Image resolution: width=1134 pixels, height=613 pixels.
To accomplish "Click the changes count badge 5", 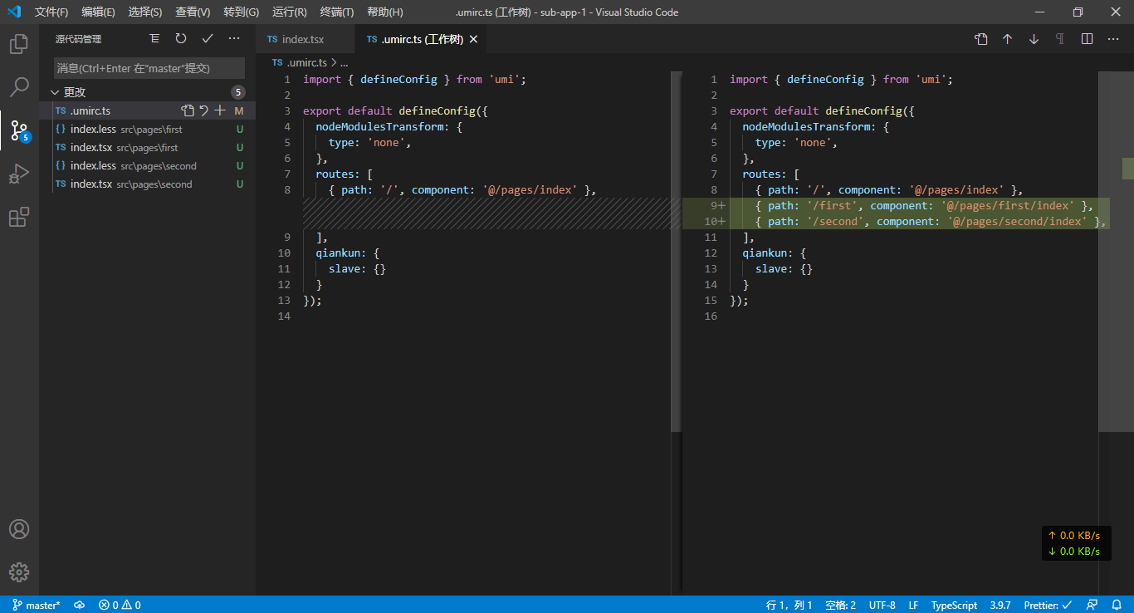I will pos(238,92).
